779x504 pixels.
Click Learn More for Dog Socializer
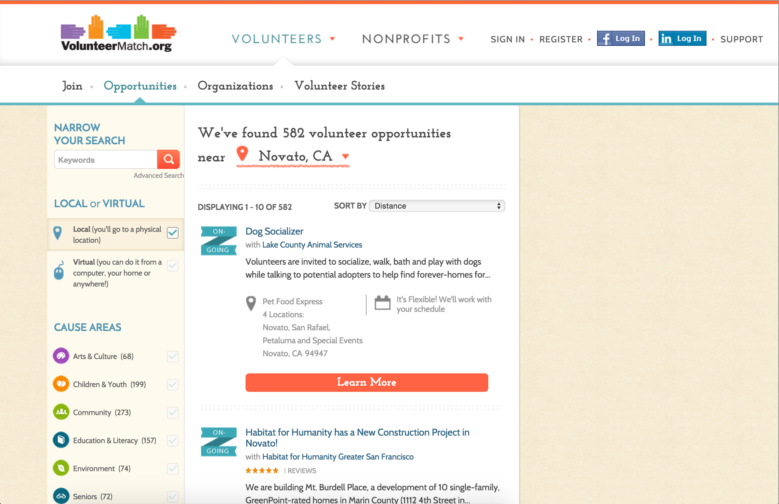[x=367, y=382]
